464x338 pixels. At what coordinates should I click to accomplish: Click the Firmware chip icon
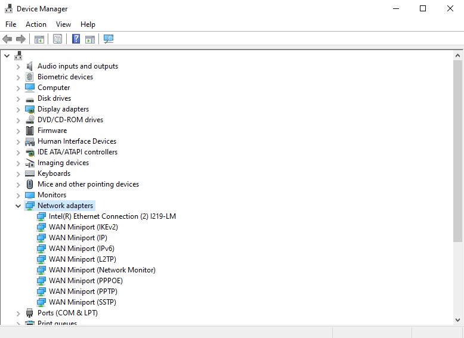tap(30, 131)
